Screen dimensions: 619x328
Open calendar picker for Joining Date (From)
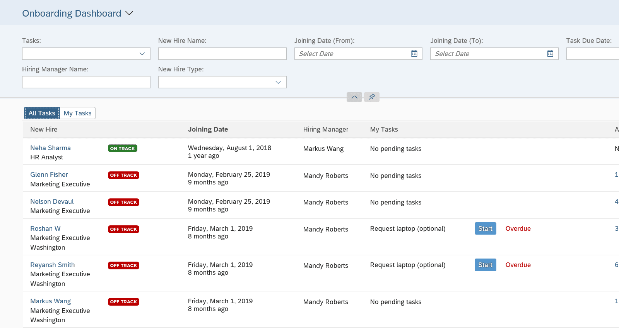(x=414, y=54)
